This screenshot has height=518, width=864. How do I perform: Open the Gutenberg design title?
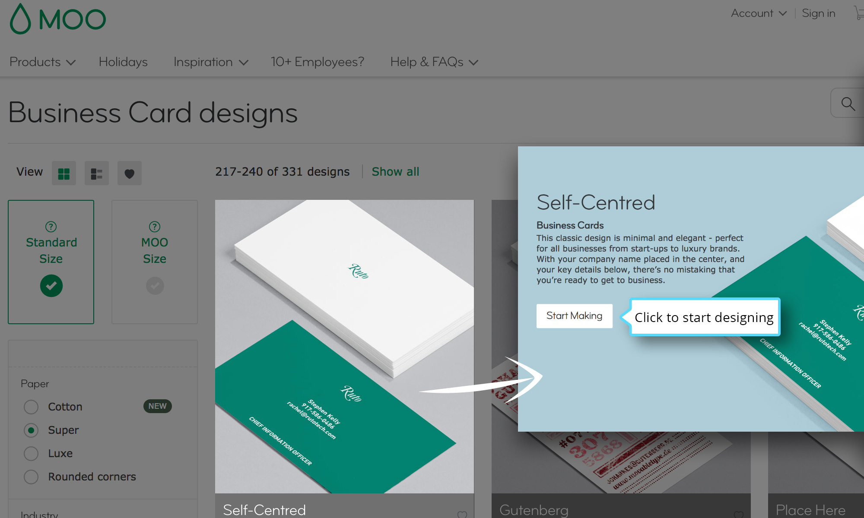[x=534, y=510]
